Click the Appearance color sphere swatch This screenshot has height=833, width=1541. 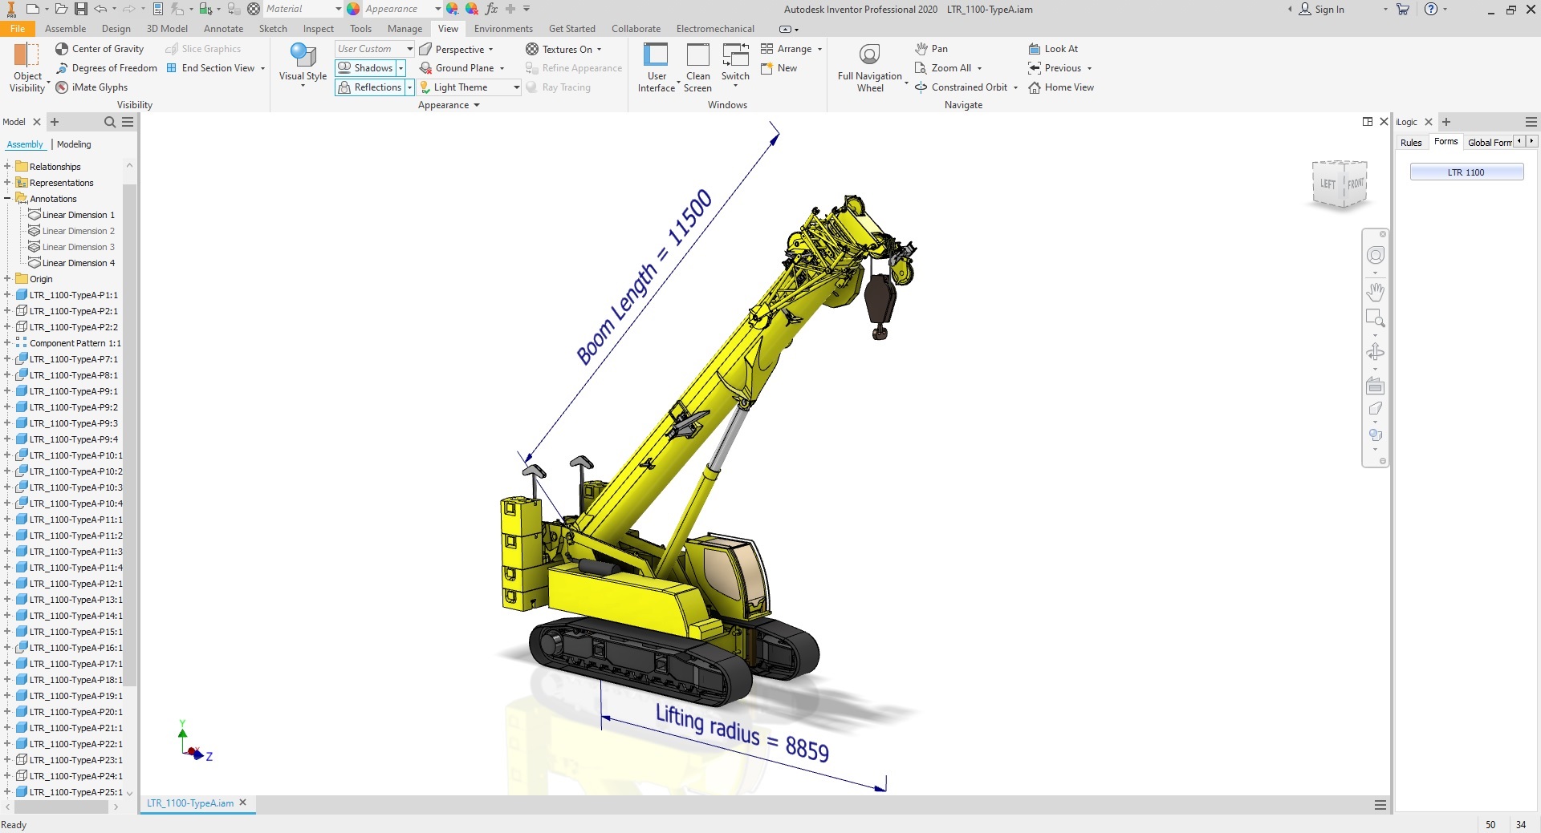pos(353,9)
